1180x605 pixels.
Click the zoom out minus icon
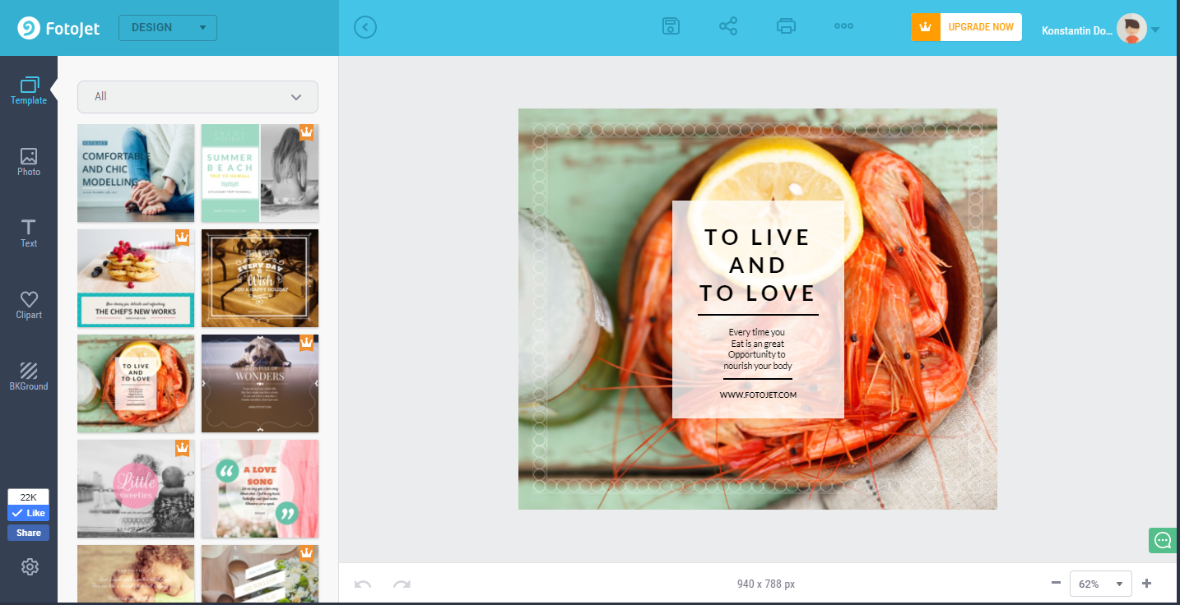tap(1056, 583)
